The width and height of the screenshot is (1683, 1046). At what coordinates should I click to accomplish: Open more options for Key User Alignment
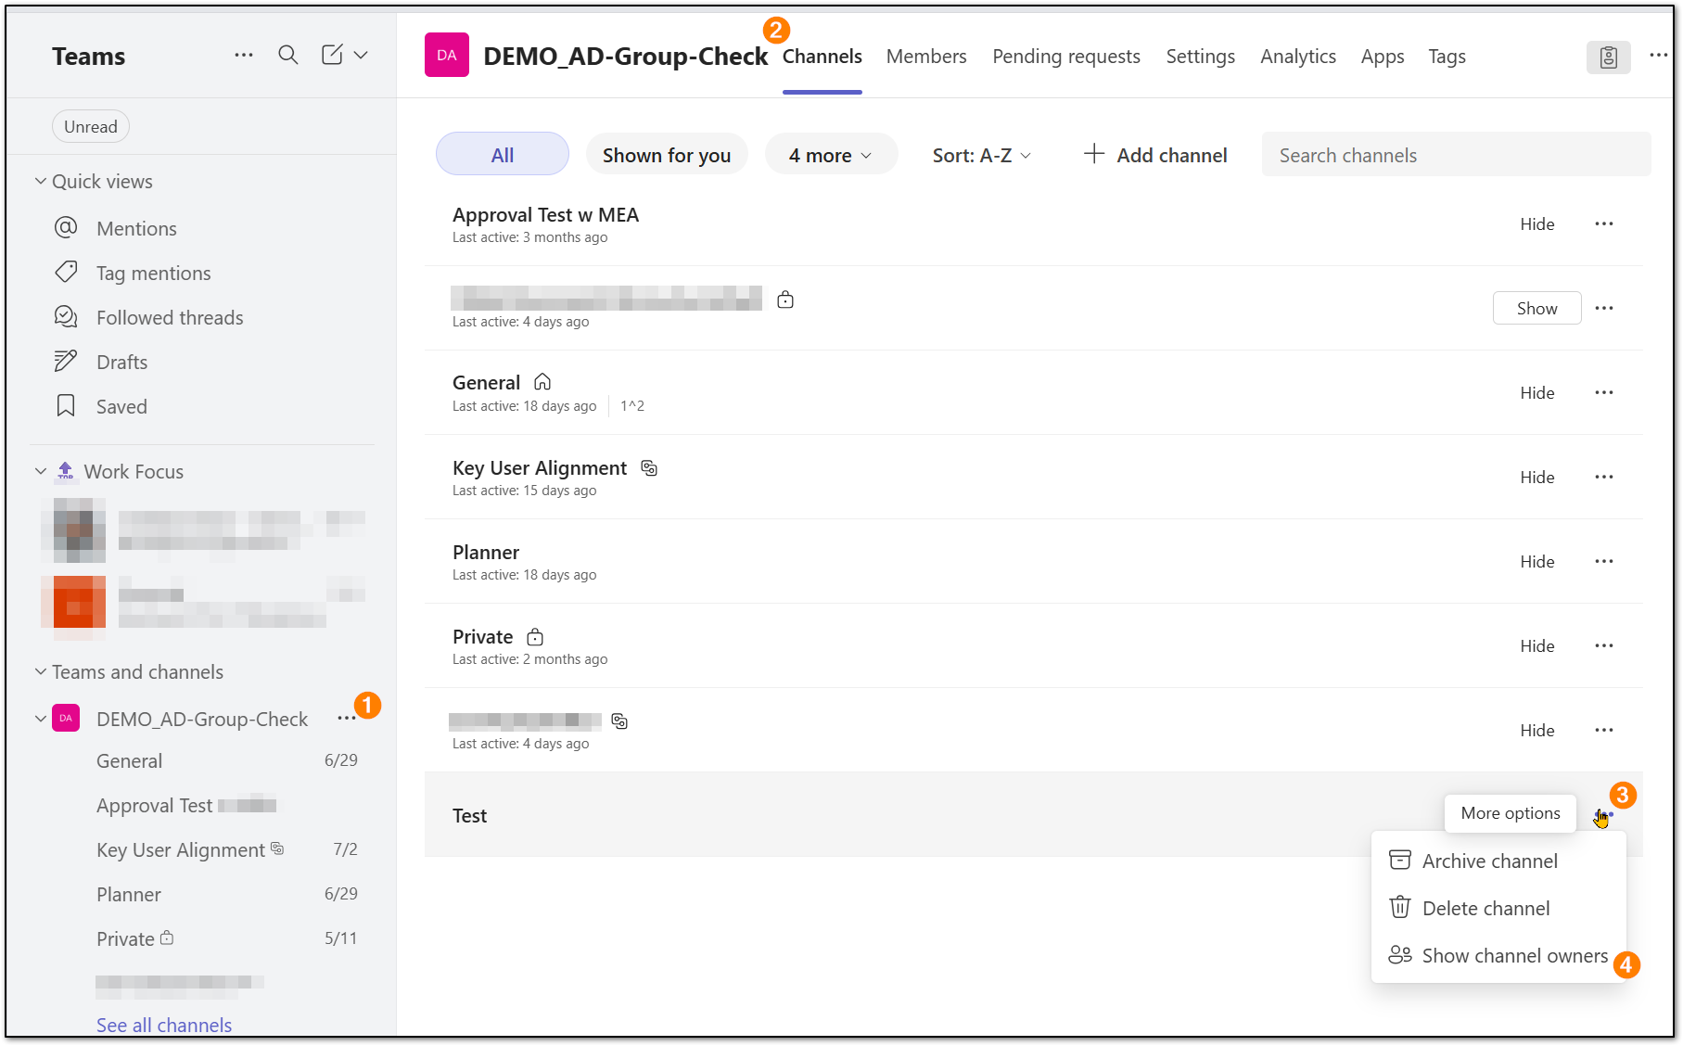[1604, 477]
